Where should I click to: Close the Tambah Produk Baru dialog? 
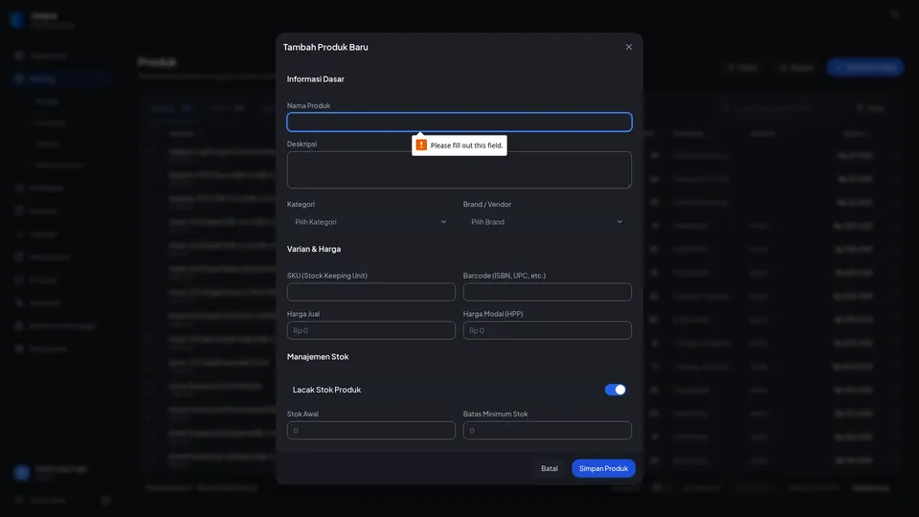click(628, 47)
